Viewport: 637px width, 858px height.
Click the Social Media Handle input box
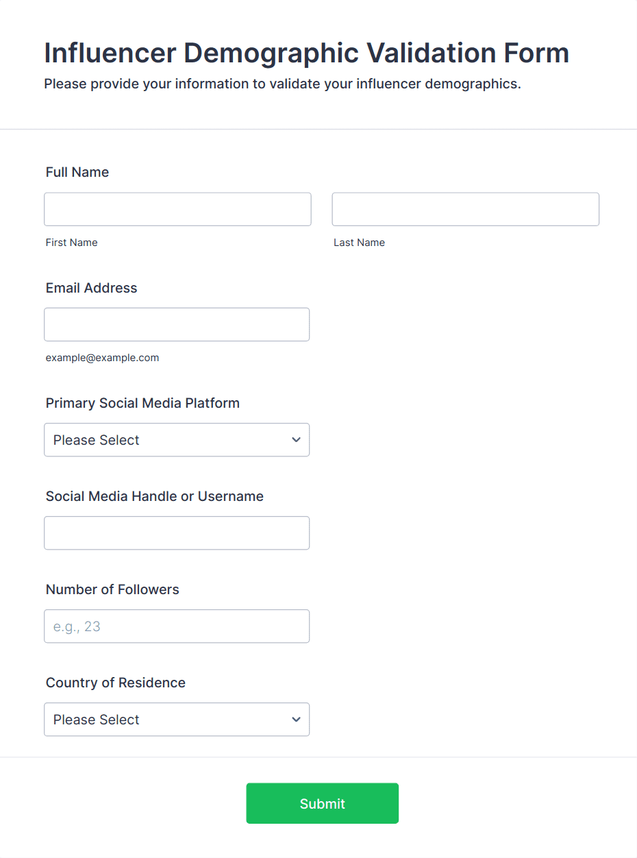click(x=177, y=533)
